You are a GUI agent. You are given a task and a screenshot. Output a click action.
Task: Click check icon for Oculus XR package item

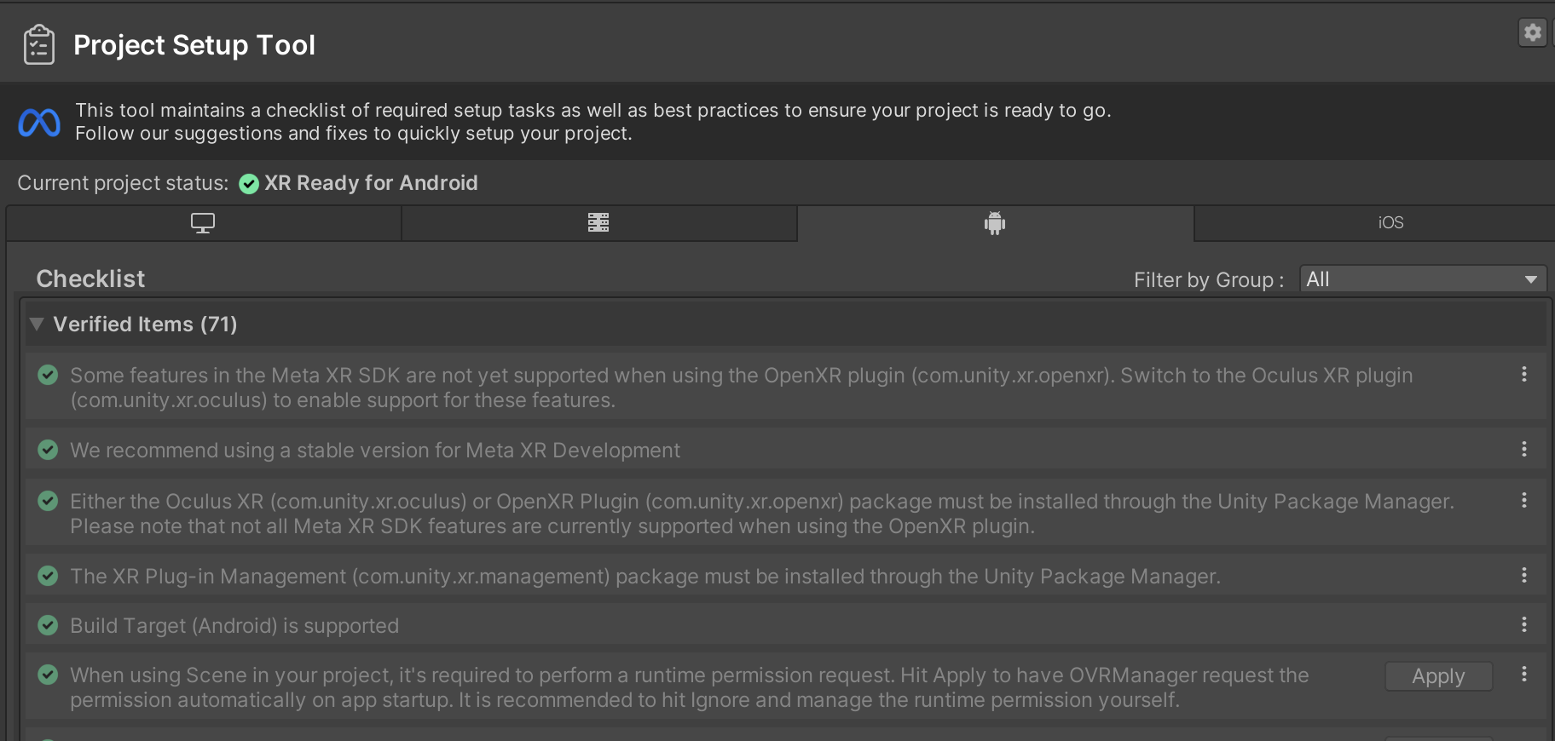(x=48, y=501)
